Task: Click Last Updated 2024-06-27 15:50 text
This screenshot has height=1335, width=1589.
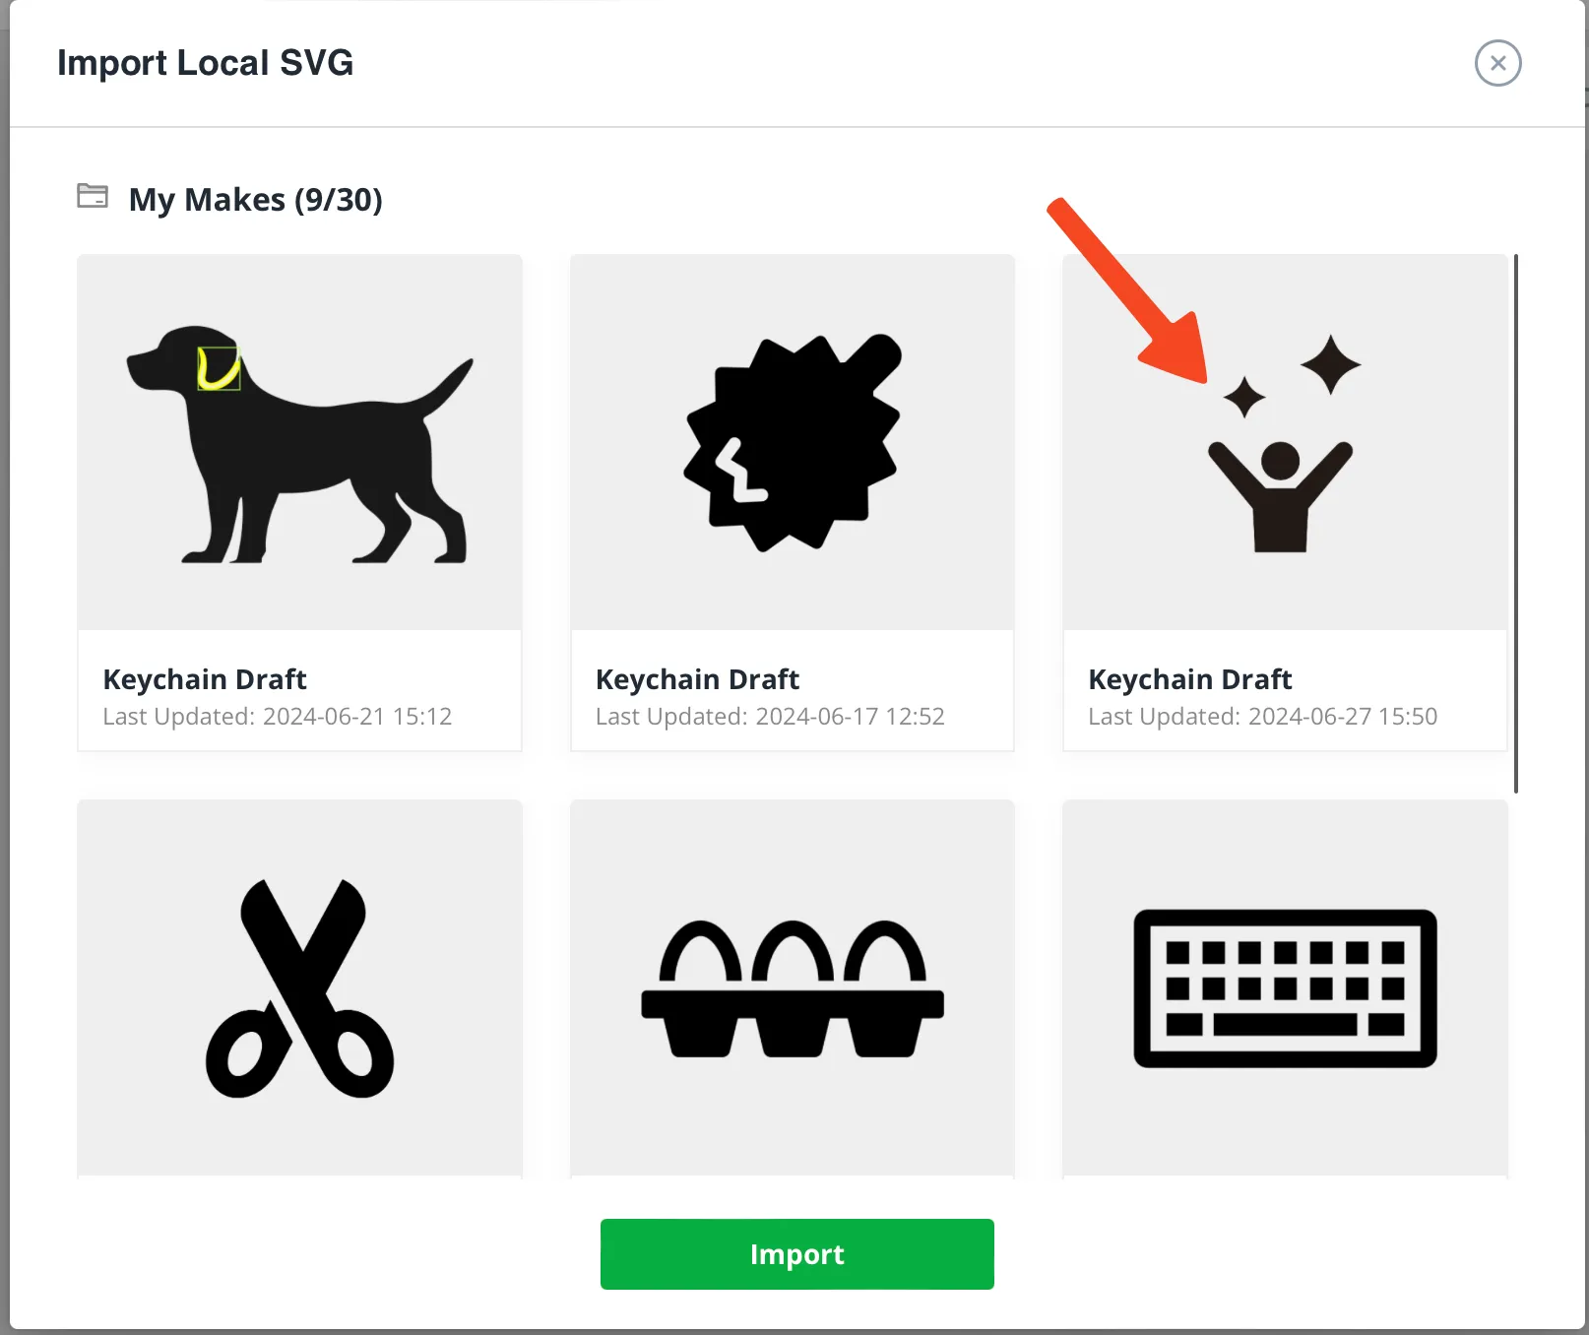Action: pos(1262,717)
